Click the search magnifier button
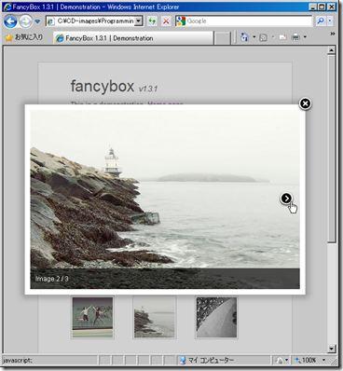343x371 pixels. coord(321,21)
